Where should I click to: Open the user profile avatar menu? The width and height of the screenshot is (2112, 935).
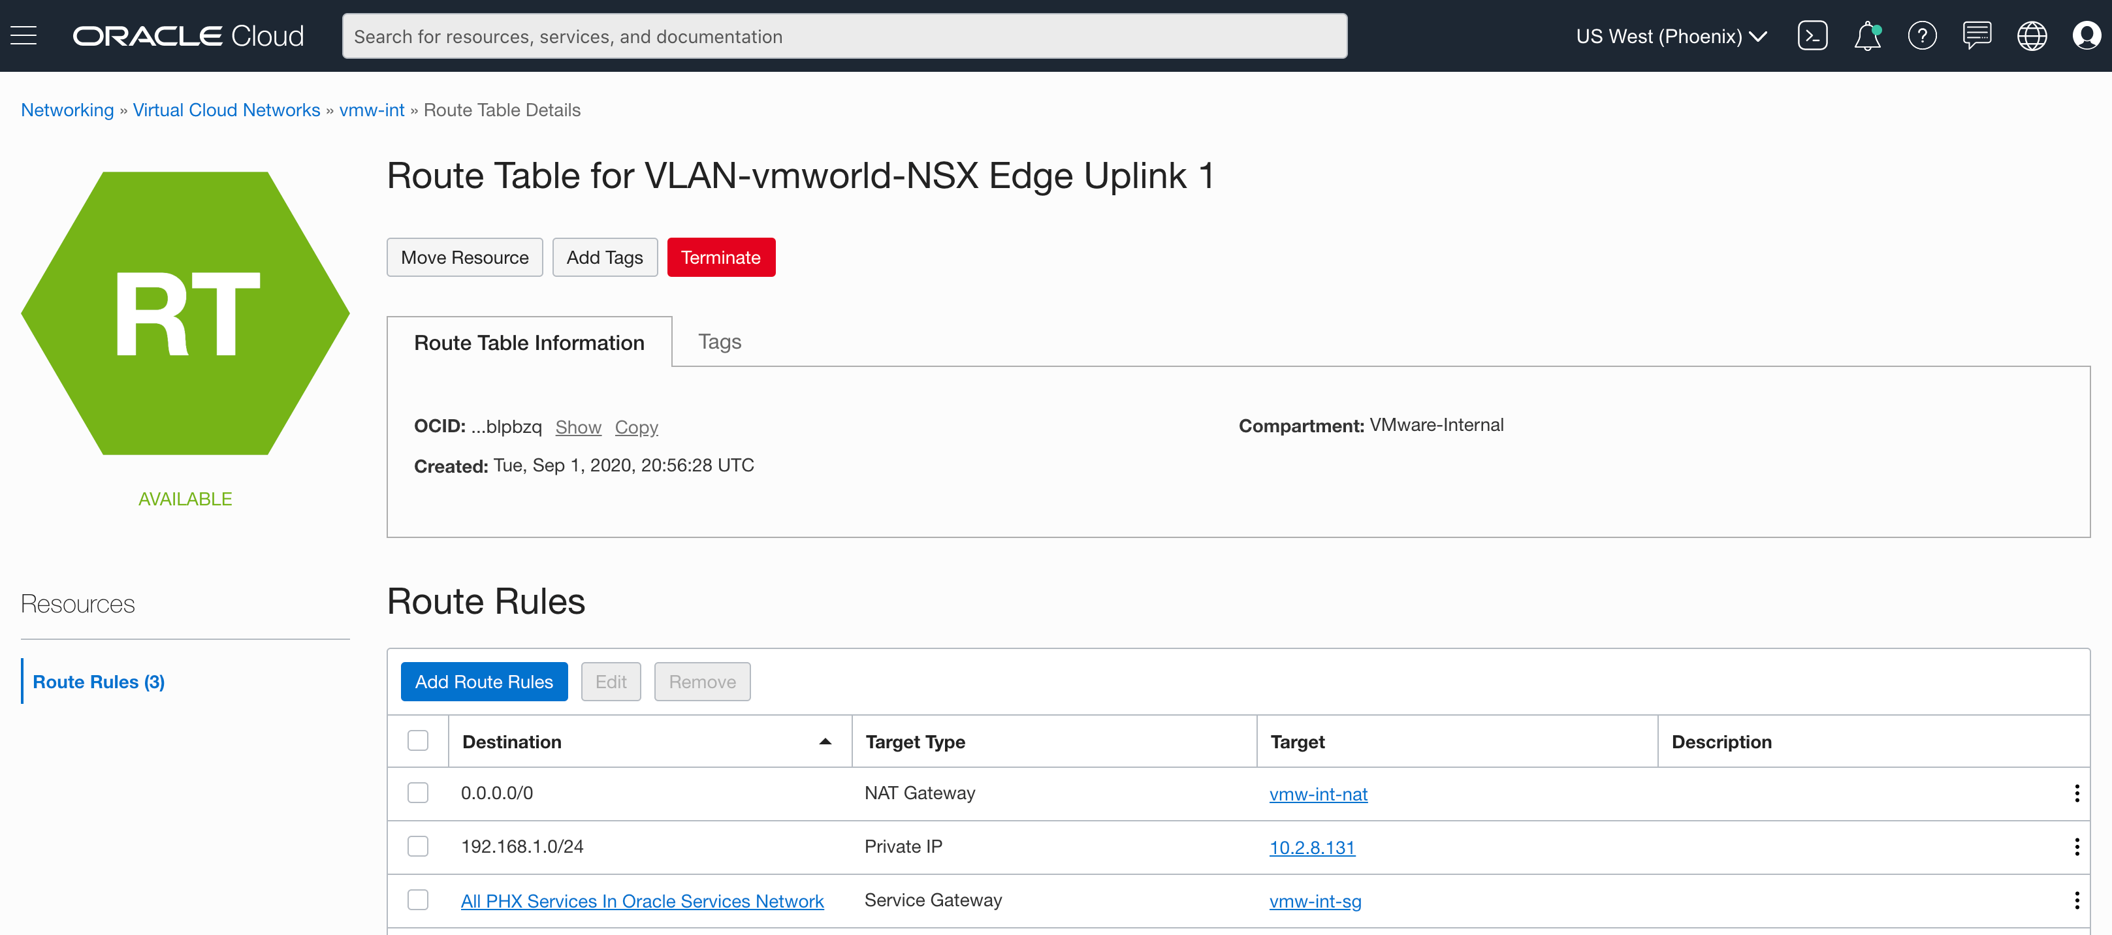click(x=2086, y=36)
